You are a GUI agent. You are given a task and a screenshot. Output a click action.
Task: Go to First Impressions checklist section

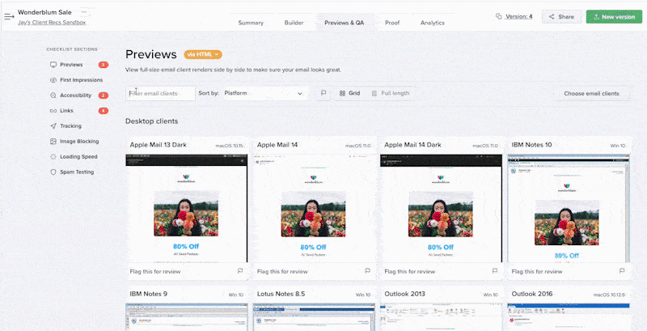[x=82, y=80]
